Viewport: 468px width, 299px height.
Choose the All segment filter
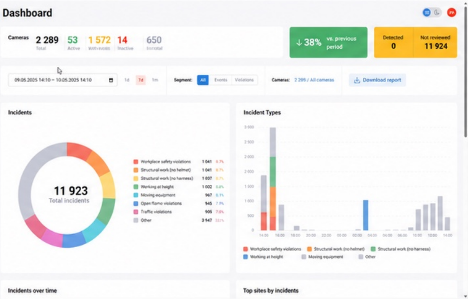pyautogui.click(x=203, y=80)
